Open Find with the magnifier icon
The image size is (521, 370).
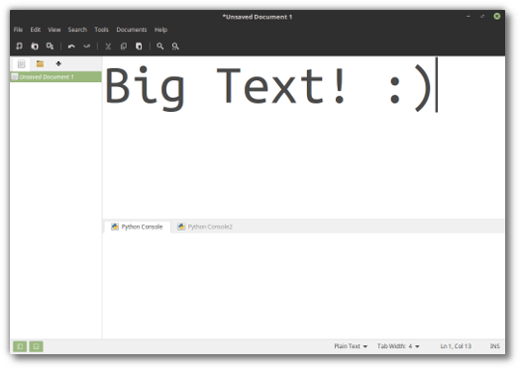pos(160,46)
